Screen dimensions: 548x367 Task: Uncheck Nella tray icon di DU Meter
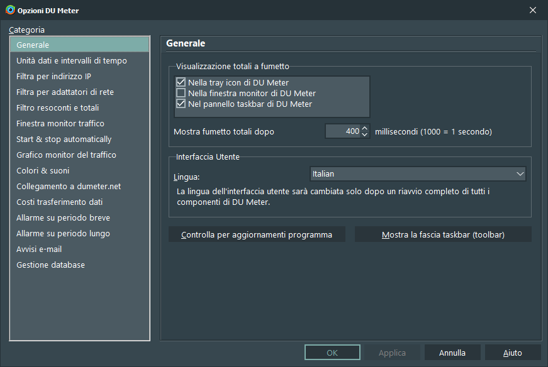(181, 82)
